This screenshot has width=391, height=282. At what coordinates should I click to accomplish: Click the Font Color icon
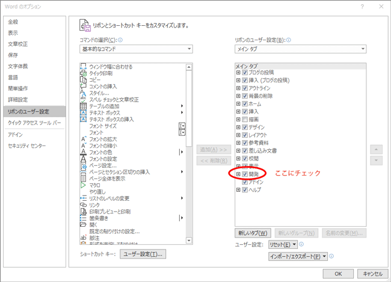(x=83, y=152)
